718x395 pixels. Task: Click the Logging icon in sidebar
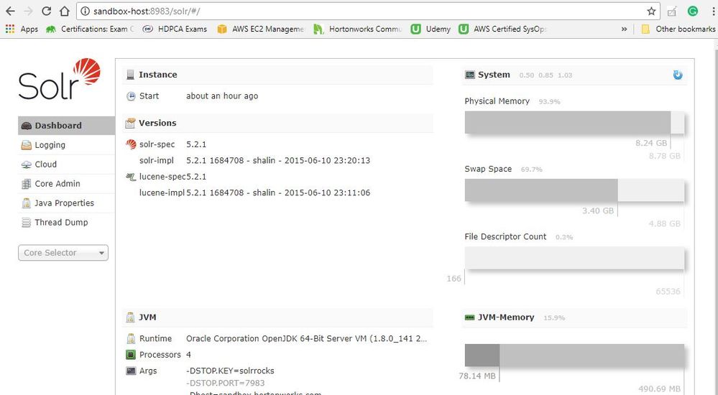tap(27, 145)
